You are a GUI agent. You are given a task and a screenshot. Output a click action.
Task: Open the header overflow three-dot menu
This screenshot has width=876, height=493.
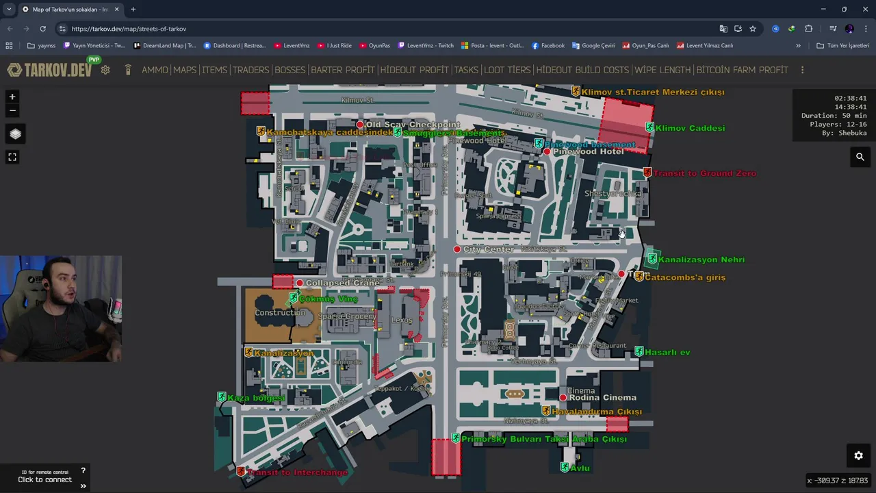(802, 70)
